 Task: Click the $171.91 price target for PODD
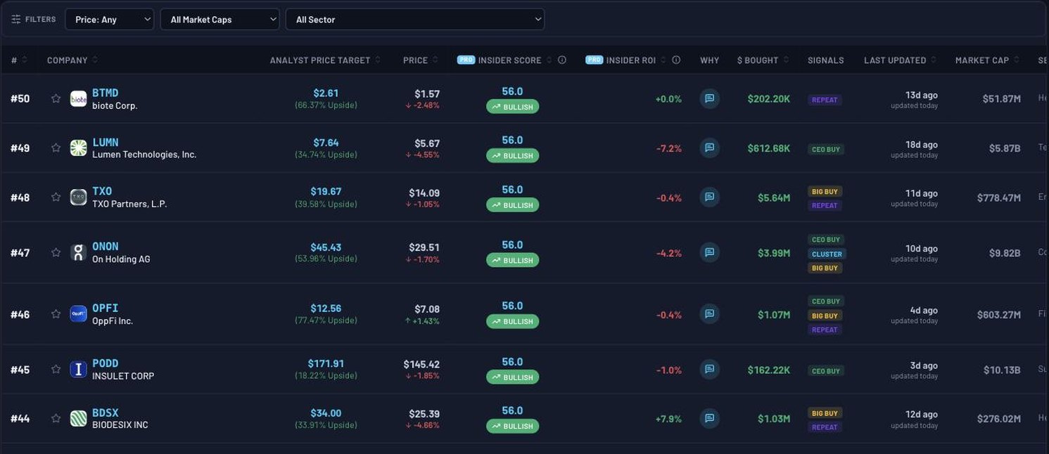326,363
